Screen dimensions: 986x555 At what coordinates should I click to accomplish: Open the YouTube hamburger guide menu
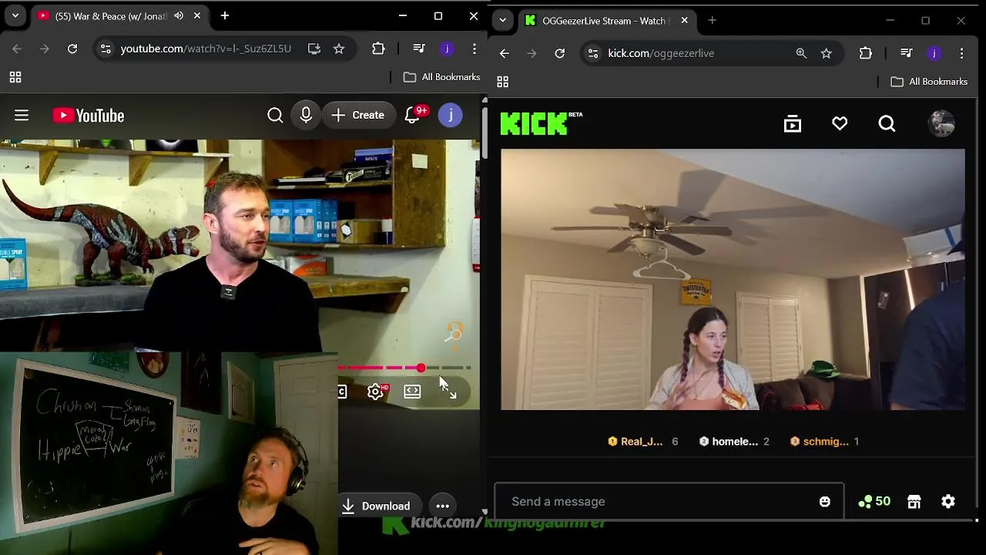22,116
